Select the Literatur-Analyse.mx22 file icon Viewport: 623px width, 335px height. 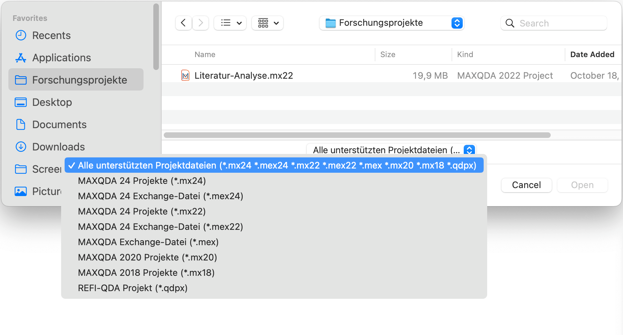click(185, 75)
